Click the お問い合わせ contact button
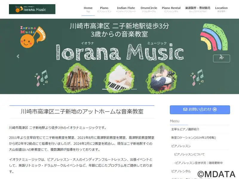Image resolution: width=239 pixels, height=179 pixels. (x=200, y=109)
